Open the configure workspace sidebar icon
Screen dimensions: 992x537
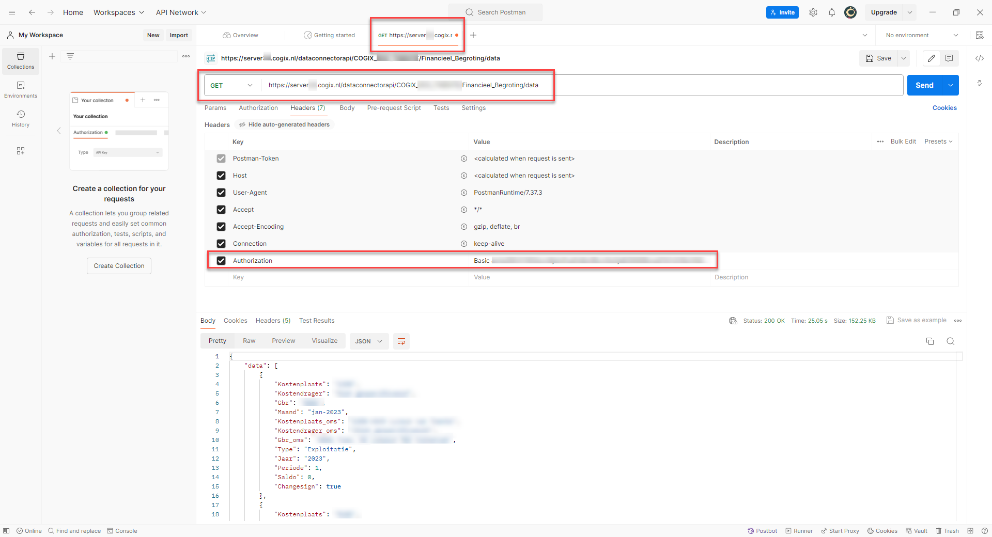point(21,151)
